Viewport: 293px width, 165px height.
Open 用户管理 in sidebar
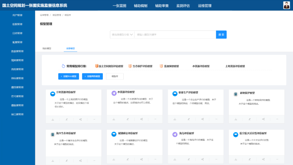[x=17, y=15]
